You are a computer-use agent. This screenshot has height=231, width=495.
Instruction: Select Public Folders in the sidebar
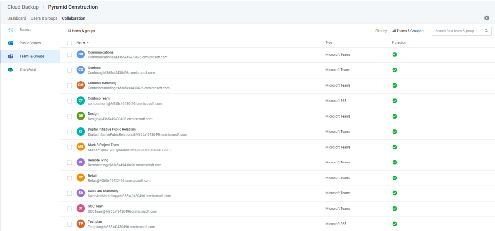click(x=30, y=43)
